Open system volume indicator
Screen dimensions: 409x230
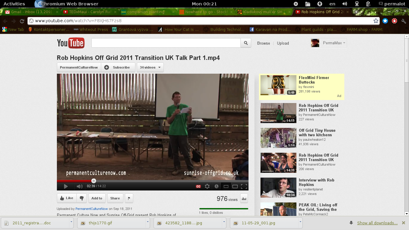[345, 4]
